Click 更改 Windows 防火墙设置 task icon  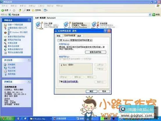(5, 33)
